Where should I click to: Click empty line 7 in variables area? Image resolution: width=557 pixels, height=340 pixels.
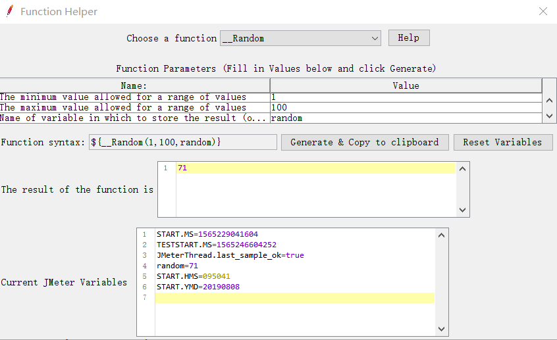pyautogui.click(x=294, y=298)
